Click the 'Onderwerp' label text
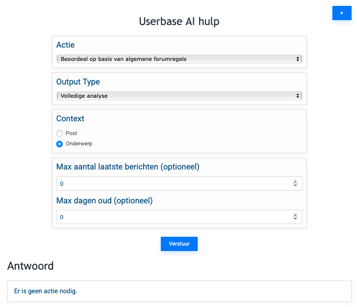357x307 pixels. click(x=79, y=144)
